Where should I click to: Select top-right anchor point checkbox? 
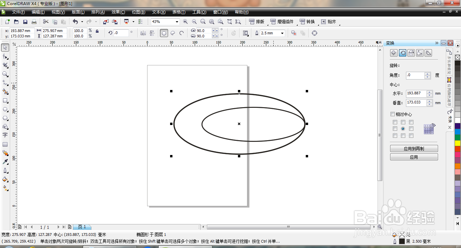411,122
